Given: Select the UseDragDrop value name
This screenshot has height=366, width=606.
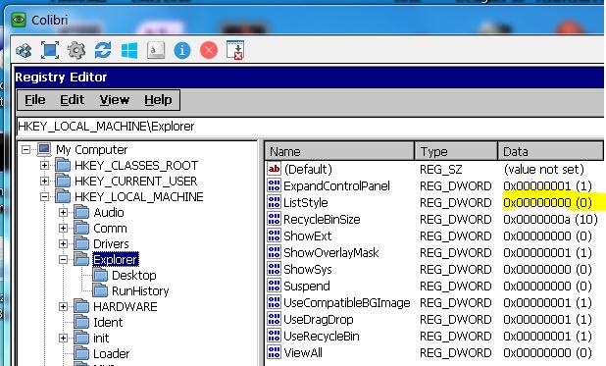Looking at the screenshot, I should (319, 320).
